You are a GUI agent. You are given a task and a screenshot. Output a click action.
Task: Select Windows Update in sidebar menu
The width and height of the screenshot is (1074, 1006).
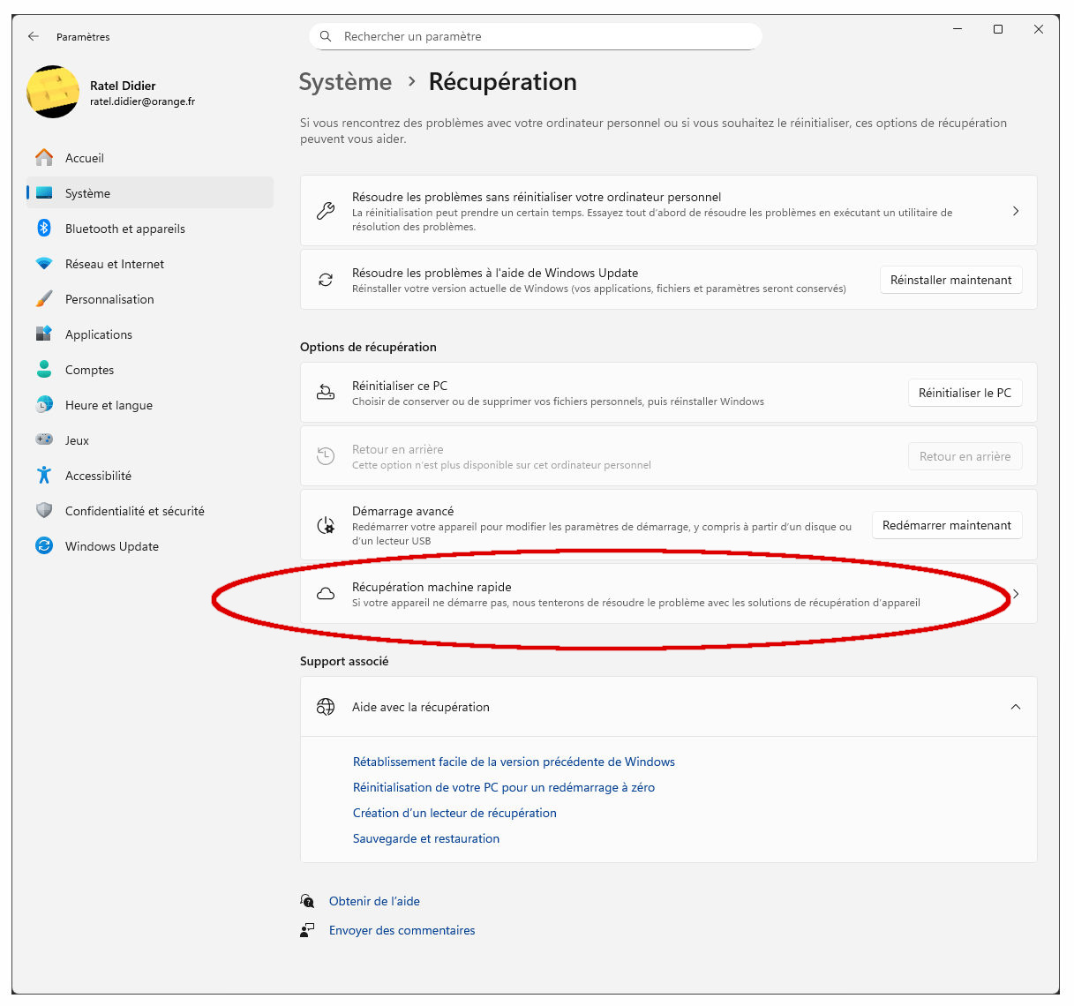150,546
